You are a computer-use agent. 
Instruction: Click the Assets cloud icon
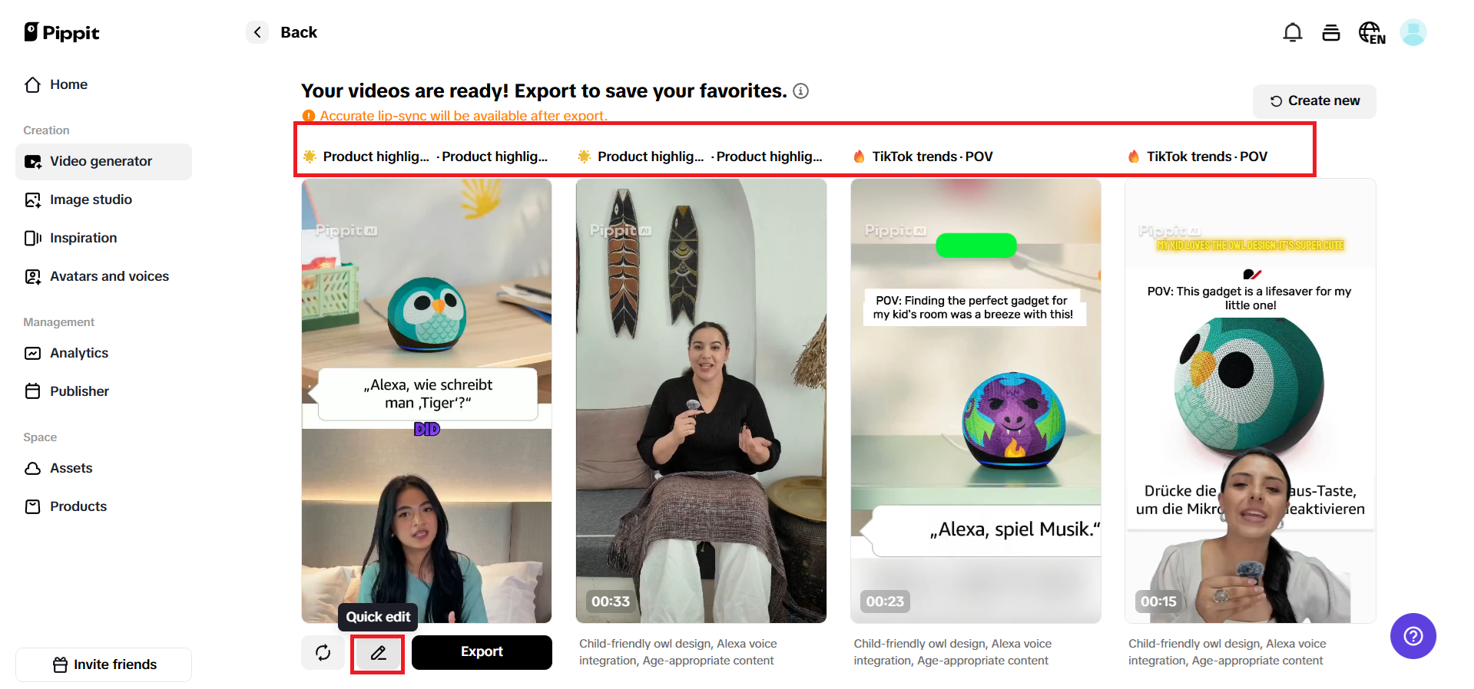33,468
